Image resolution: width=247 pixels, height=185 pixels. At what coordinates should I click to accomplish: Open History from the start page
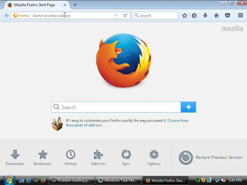click(x=71, y=158)
